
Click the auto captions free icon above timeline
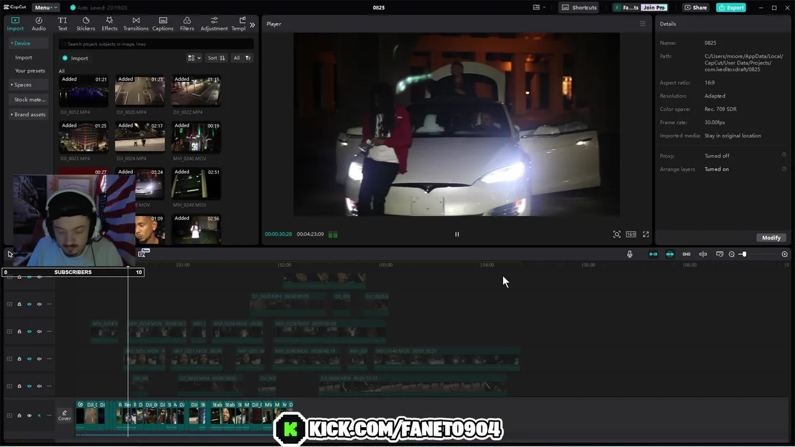[x=143, y=252]
